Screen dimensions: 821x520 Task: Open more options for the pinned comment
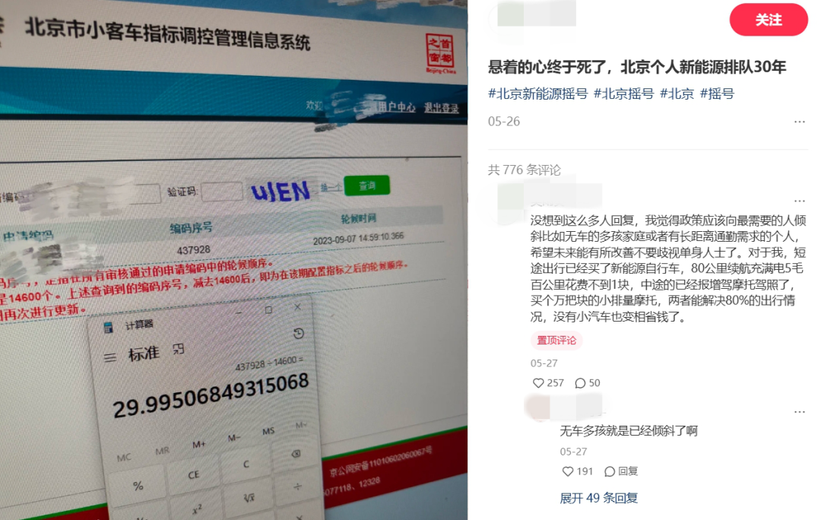tap(799, 201)
